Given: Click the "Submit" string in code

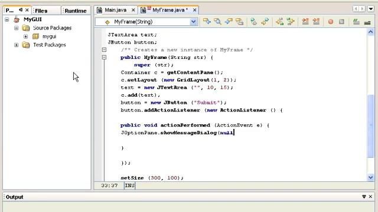Looking at the screenshot, I should pyautogui.click(x=207, y=102).
